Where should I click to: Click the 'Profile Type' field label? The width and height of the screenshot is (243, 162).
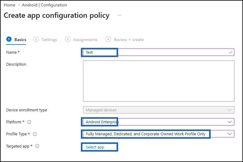16,134
